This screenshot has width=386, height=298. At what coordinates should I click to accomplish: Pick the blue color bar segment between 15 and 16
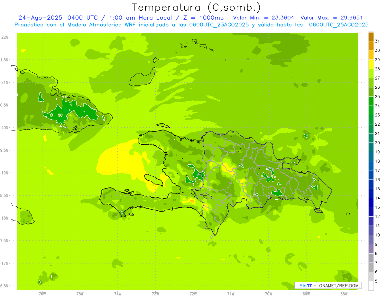(x=371, y=184)
